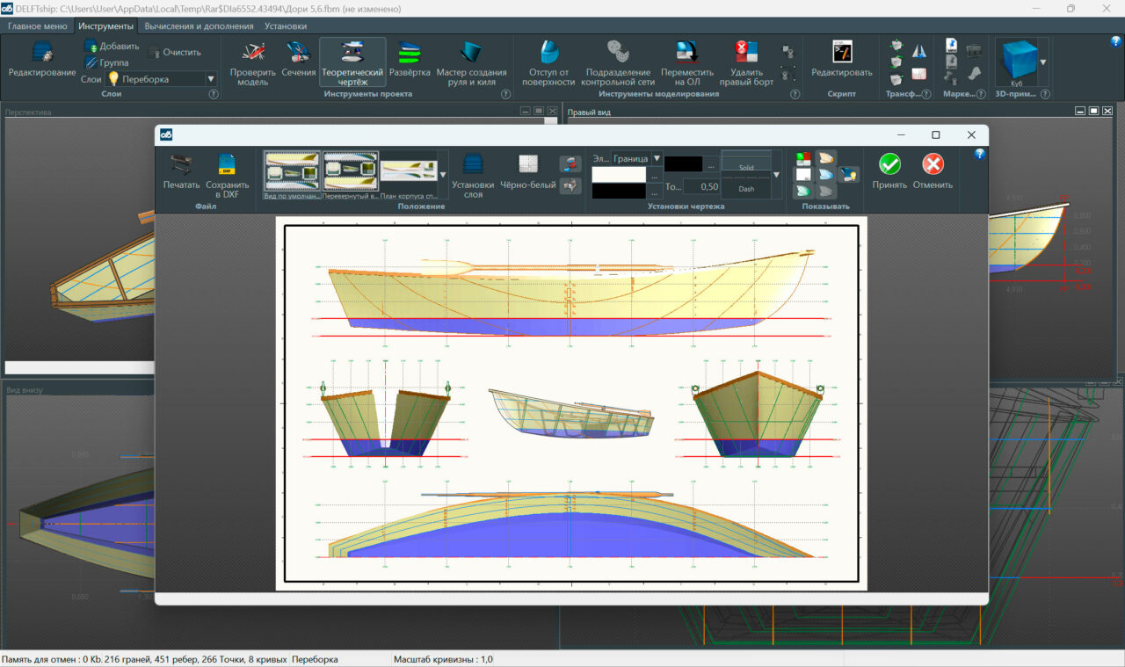Click main window blue help icon
This screenshot has width=1125, height=667.
(1116, 41)
